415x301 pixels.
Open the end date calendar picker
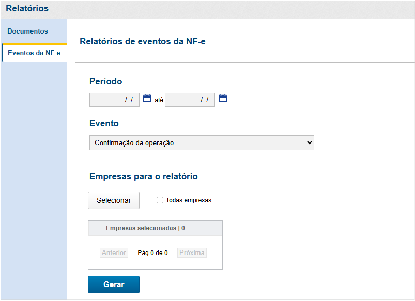(x=223, y=99)
